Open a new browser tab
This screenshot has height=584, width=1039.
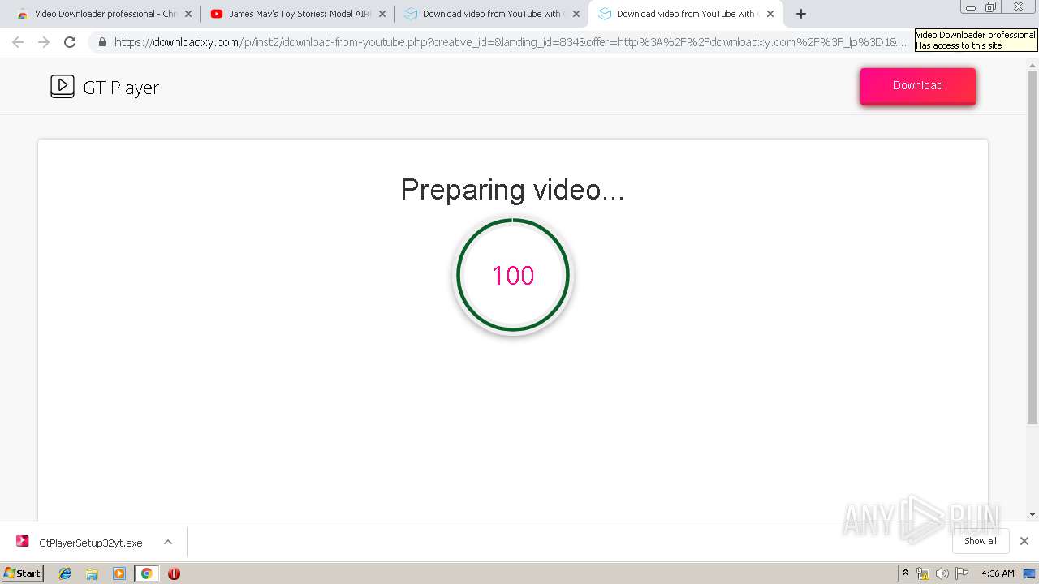pyautogui.click(x=801, y=14)
